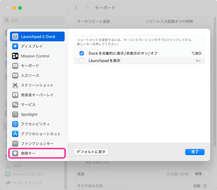217x190 pixels.
Task: Choose the アクセシビリティ icon
Action: [15, 124]
